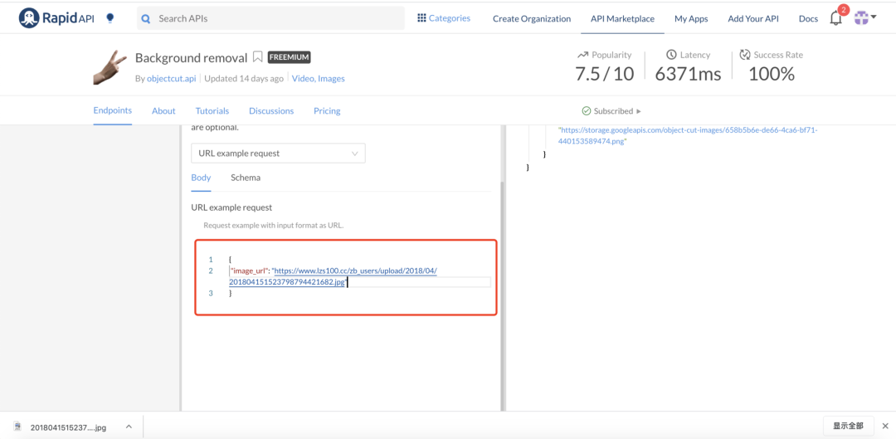Viewport: 896px width, 439px height.
Task: Open My Apps page
Action: coord(691,19)
